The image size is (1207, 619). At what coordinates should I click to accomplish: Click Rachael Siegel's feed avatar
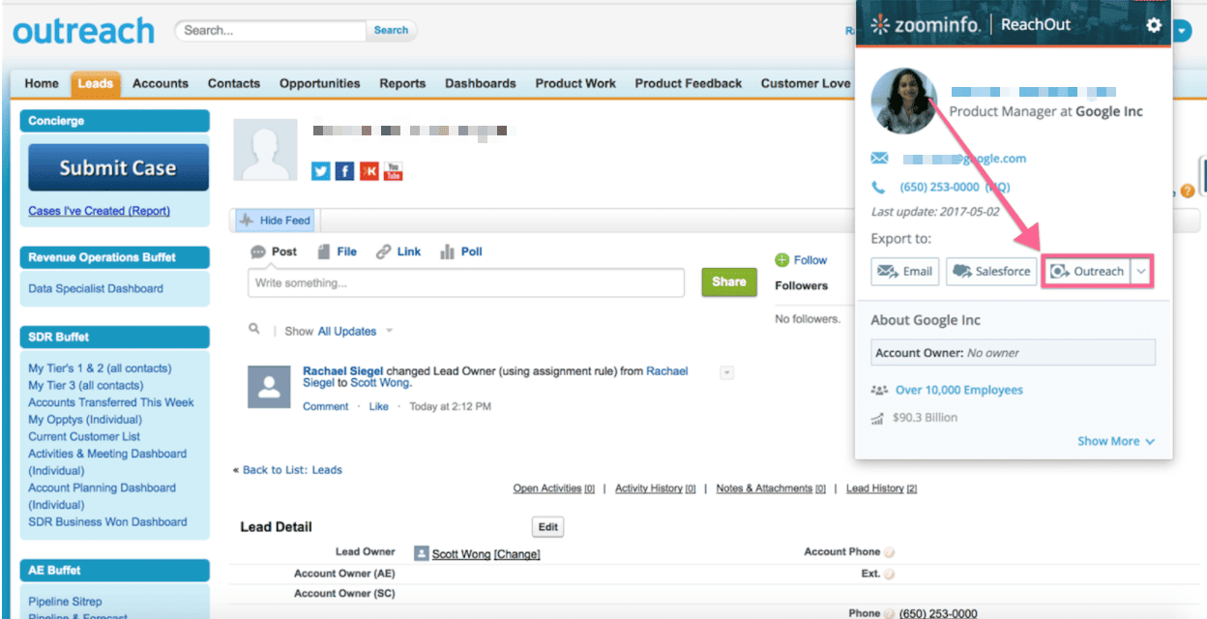click(270, 386)
